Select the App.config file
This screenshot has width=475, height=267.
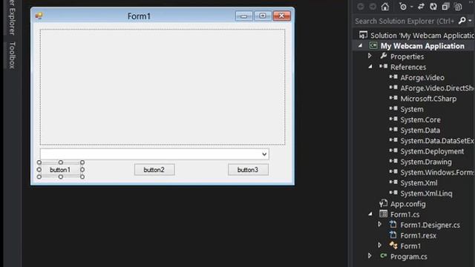tap(407, 204)
